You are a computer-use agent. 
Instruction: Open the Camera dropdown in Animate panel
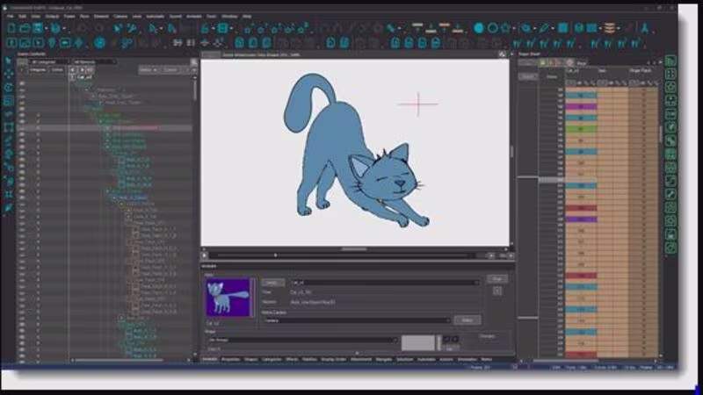[x=357, y=320]
